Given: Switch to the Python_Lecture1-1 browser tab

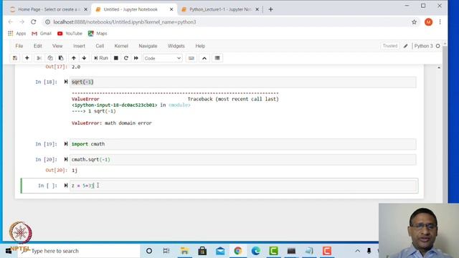Looking at the screenshot, I should click(220, 9).
